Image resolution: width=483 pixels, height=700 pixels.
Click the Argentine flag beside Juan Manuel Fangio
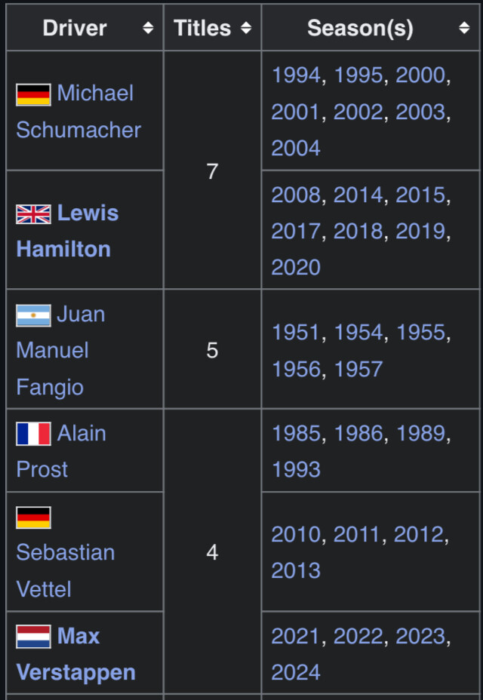33,315
